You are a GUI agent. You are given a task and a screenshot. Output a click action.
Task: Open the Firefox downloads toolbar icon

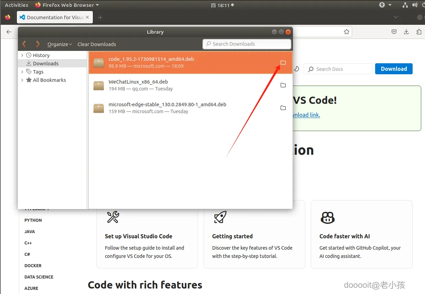[x=406, y=32]
